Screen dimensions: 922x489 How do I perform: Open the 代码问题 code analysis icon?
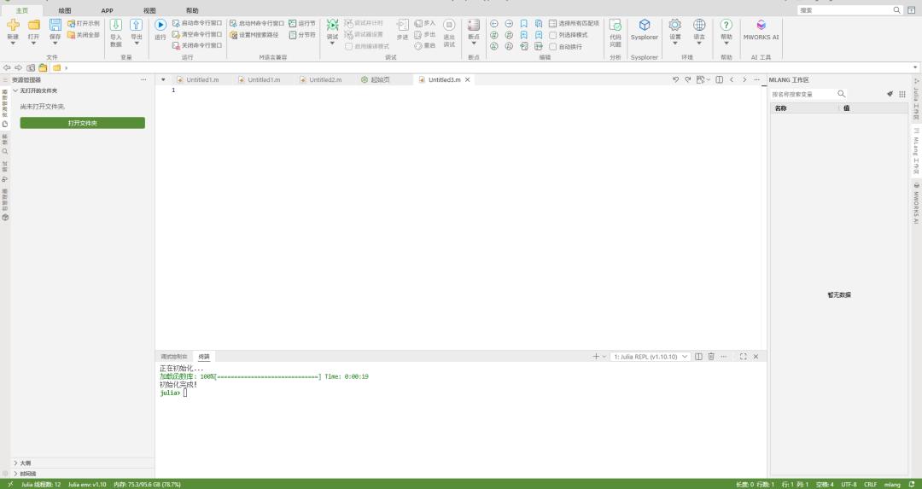coord(615,25)
